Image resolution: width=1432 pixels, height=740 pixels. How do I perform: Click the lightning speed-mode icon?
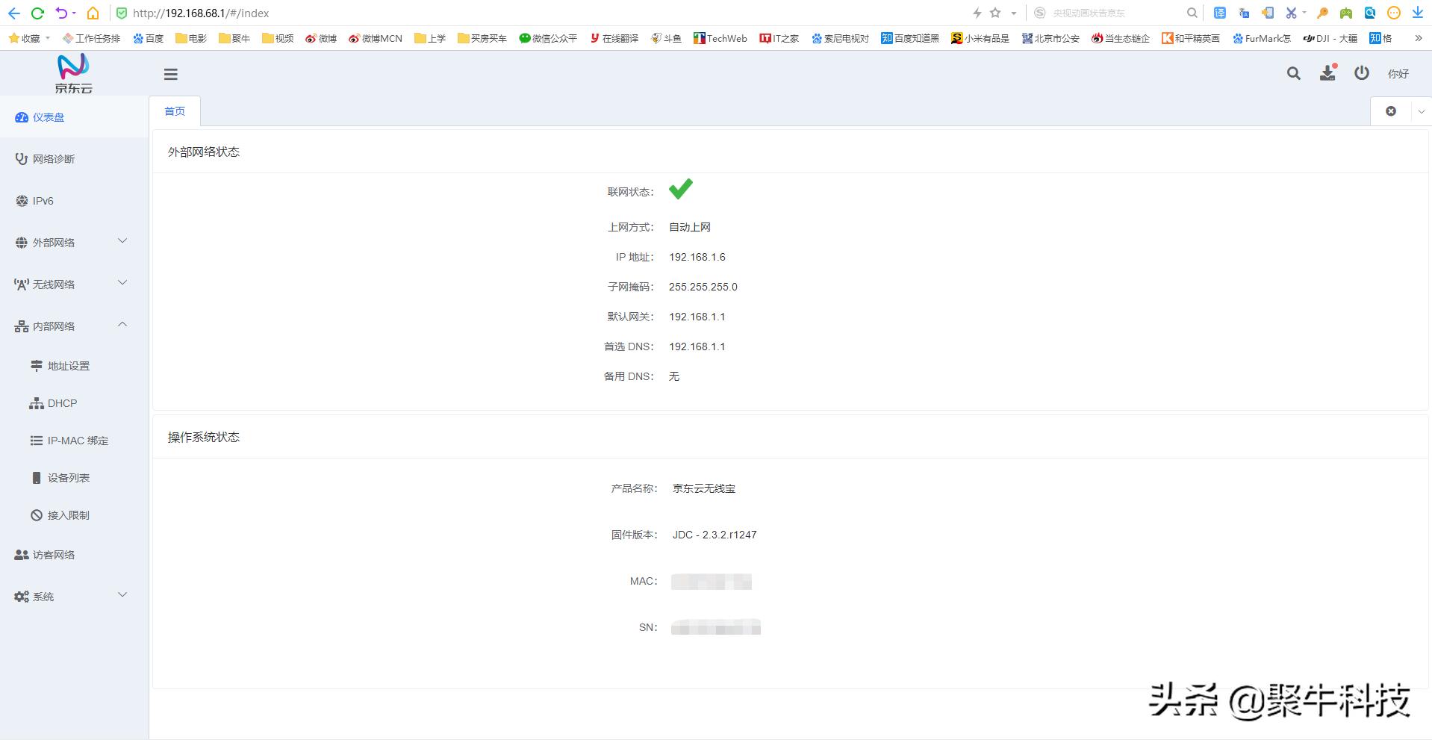977,13
